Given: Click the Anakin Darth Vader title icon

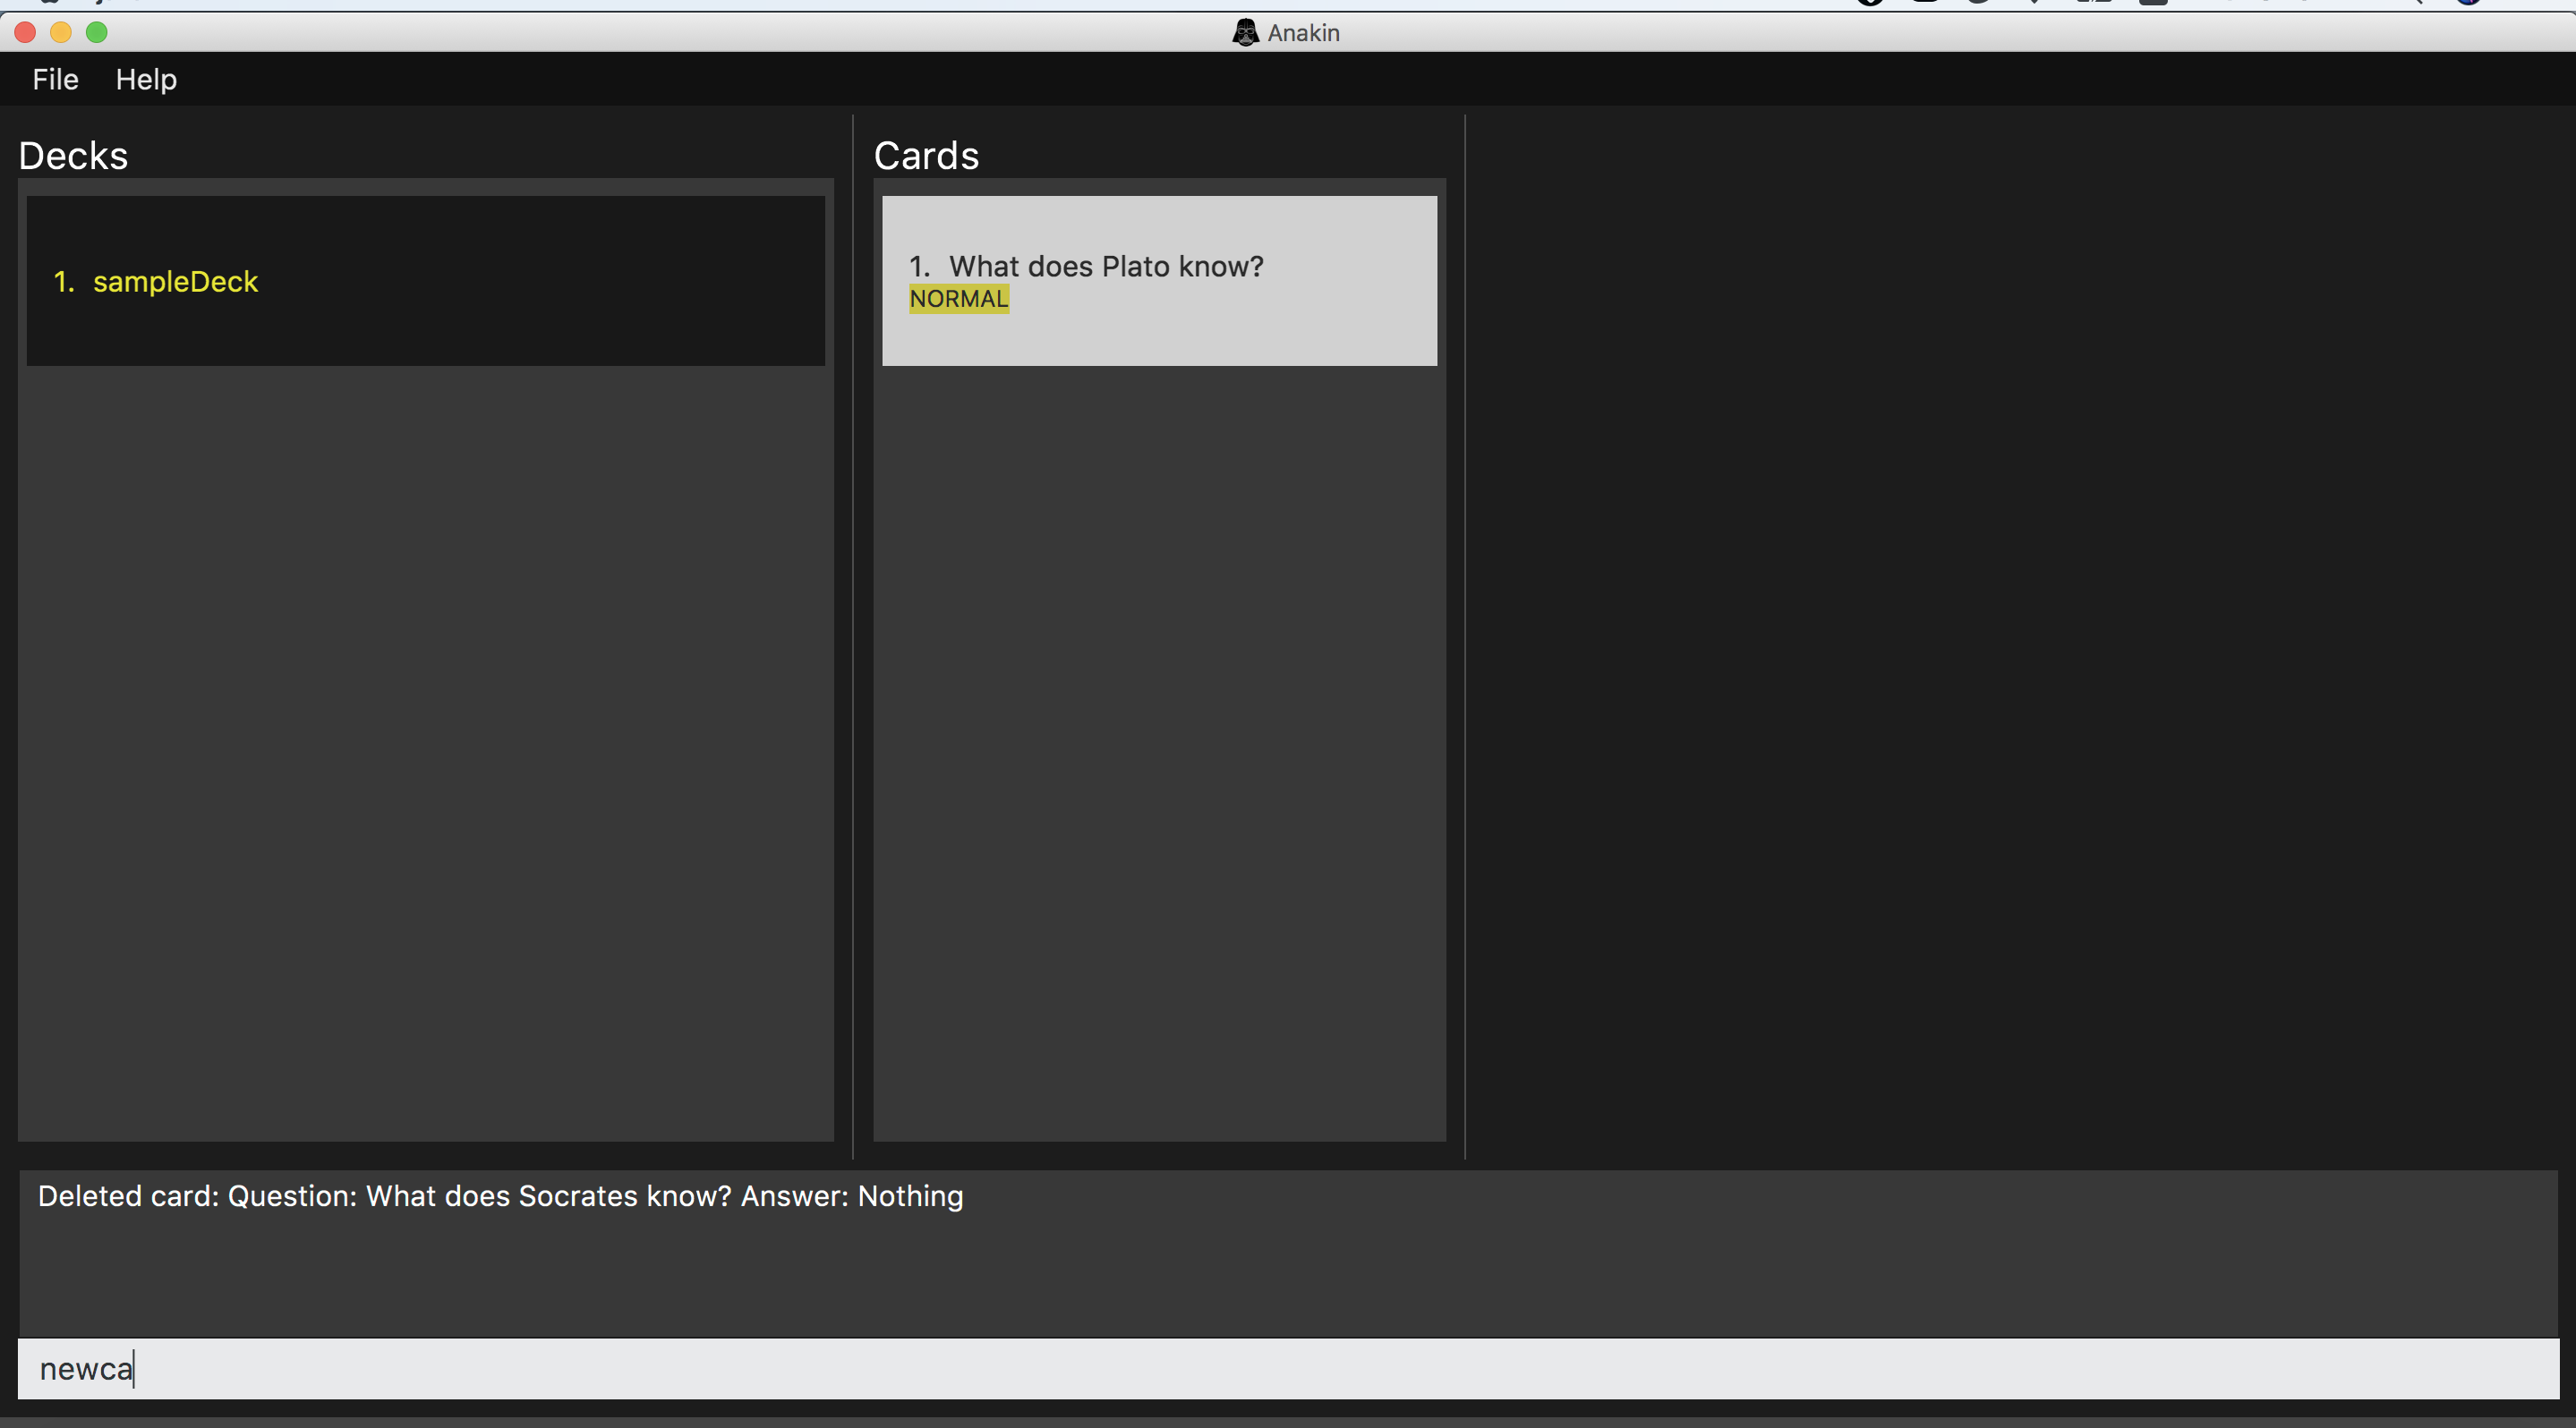Looking at the screenshot, I should click(1244, 32).
